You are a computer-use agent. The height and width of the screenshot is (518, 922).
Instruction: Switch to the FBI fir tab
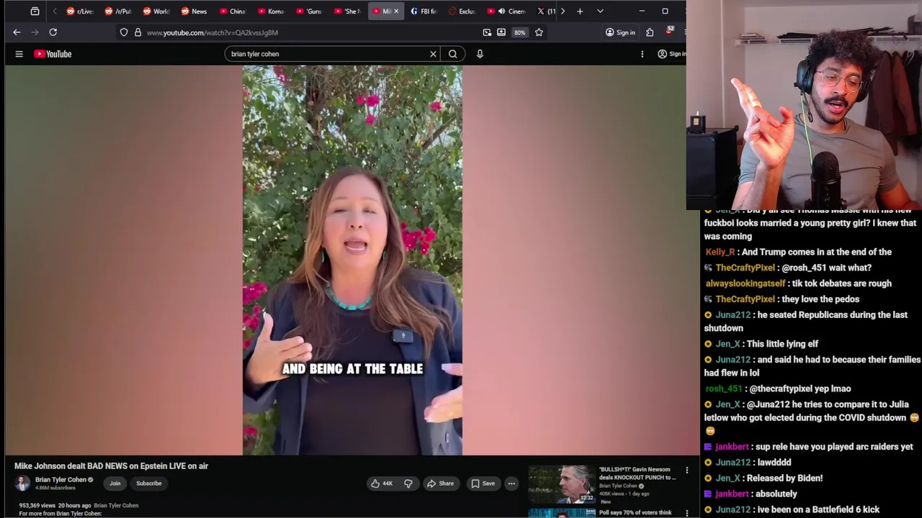424,12
